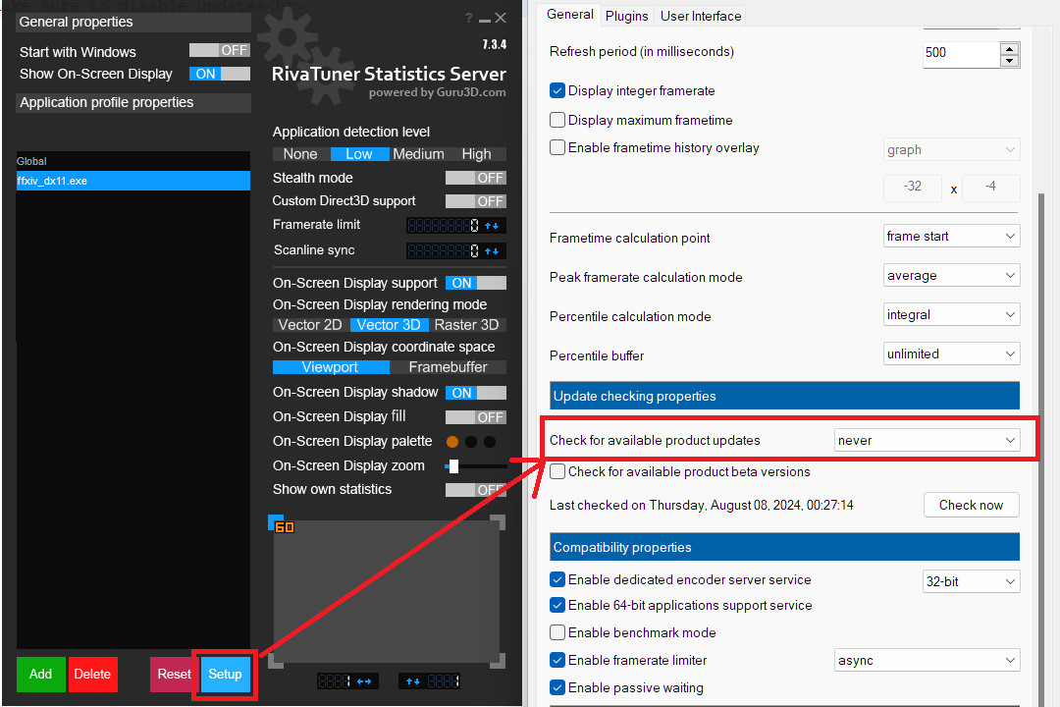The image size is (1060, 707).
Task: Switch to the Plugins tab
Action: 626,16
